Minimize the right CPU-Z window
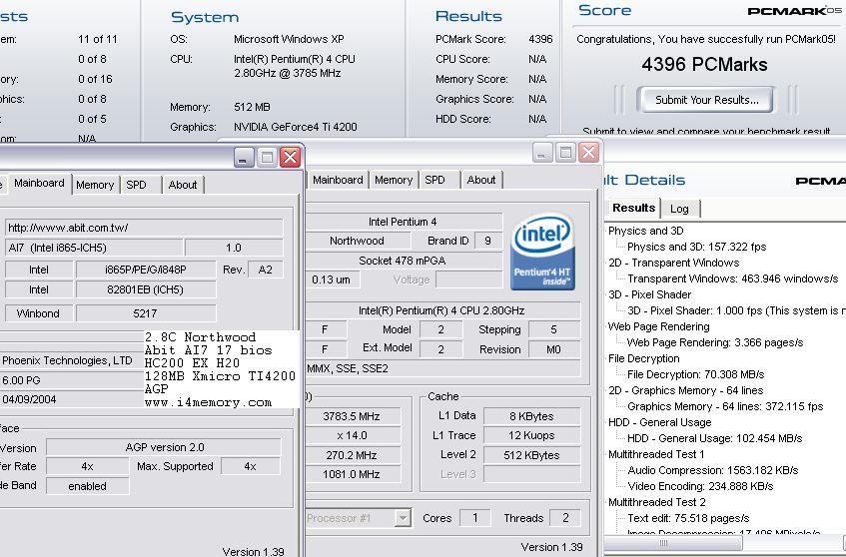The height and width of the screenshot is (557, 846). pyautogui.click(x=542, y=152)
